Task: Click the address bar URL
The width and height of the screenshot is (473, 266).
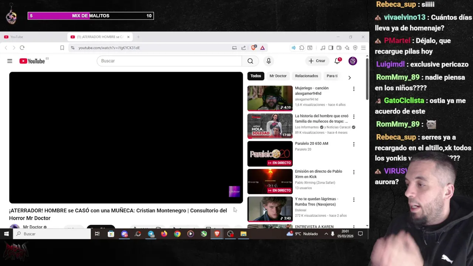Action: 109,48
